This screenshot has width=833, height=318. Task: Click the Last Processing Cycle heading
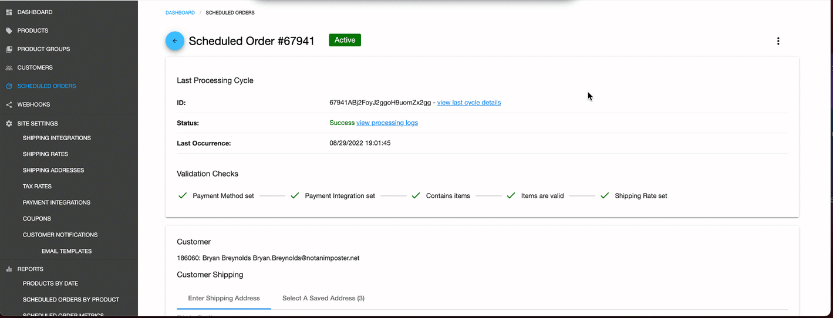click(215, 80)
